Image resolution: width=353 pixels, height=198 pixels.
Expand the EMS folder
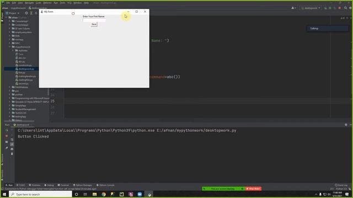pyautogui.click(x=10, y=36)
